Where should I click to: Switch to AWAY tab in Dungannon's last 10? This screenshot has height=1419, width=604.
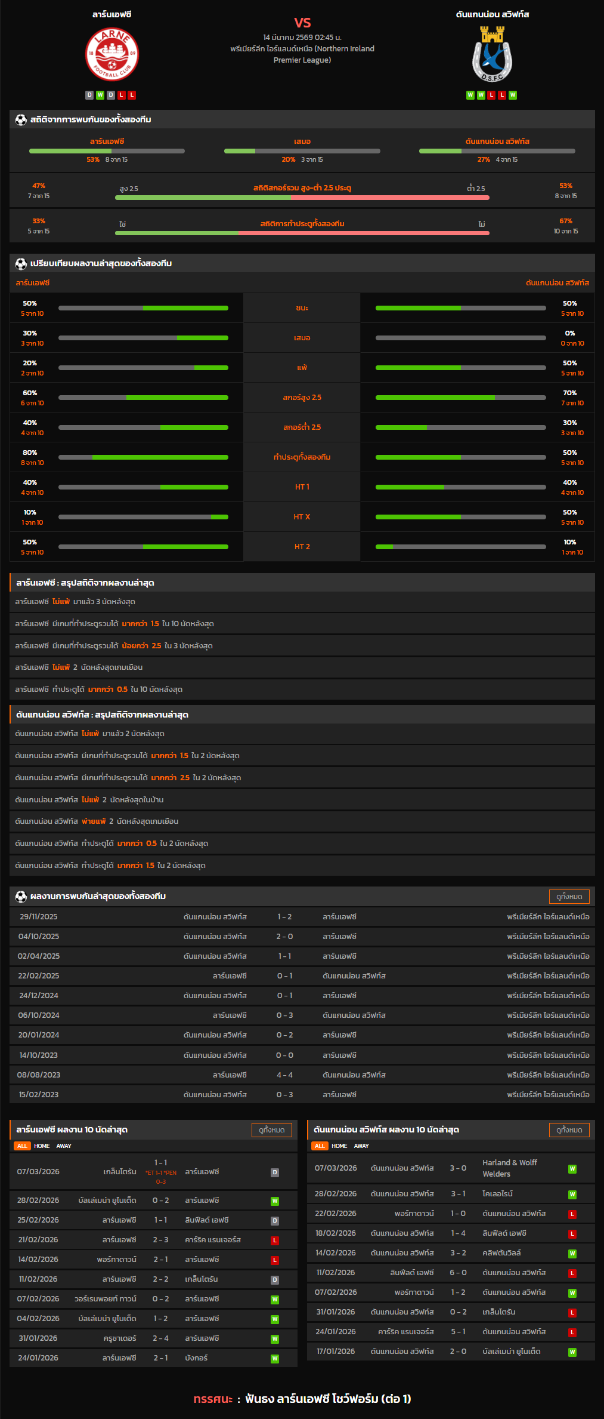361,1146
